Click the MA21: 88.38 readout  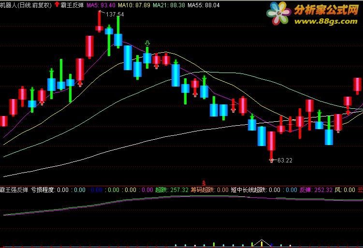tap(169, 5)
